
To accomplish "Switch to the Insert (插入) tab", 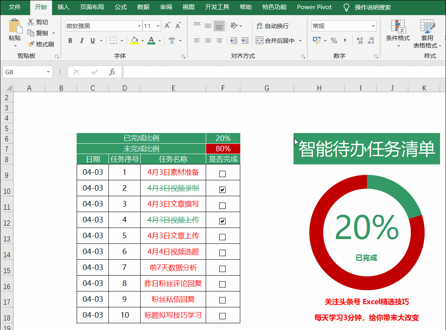I will 63,7.
